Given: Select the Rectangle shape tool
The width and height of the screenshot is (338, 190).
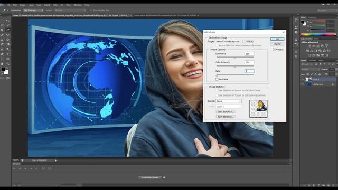Looking at the screenshot, I should tap(8, 59).
